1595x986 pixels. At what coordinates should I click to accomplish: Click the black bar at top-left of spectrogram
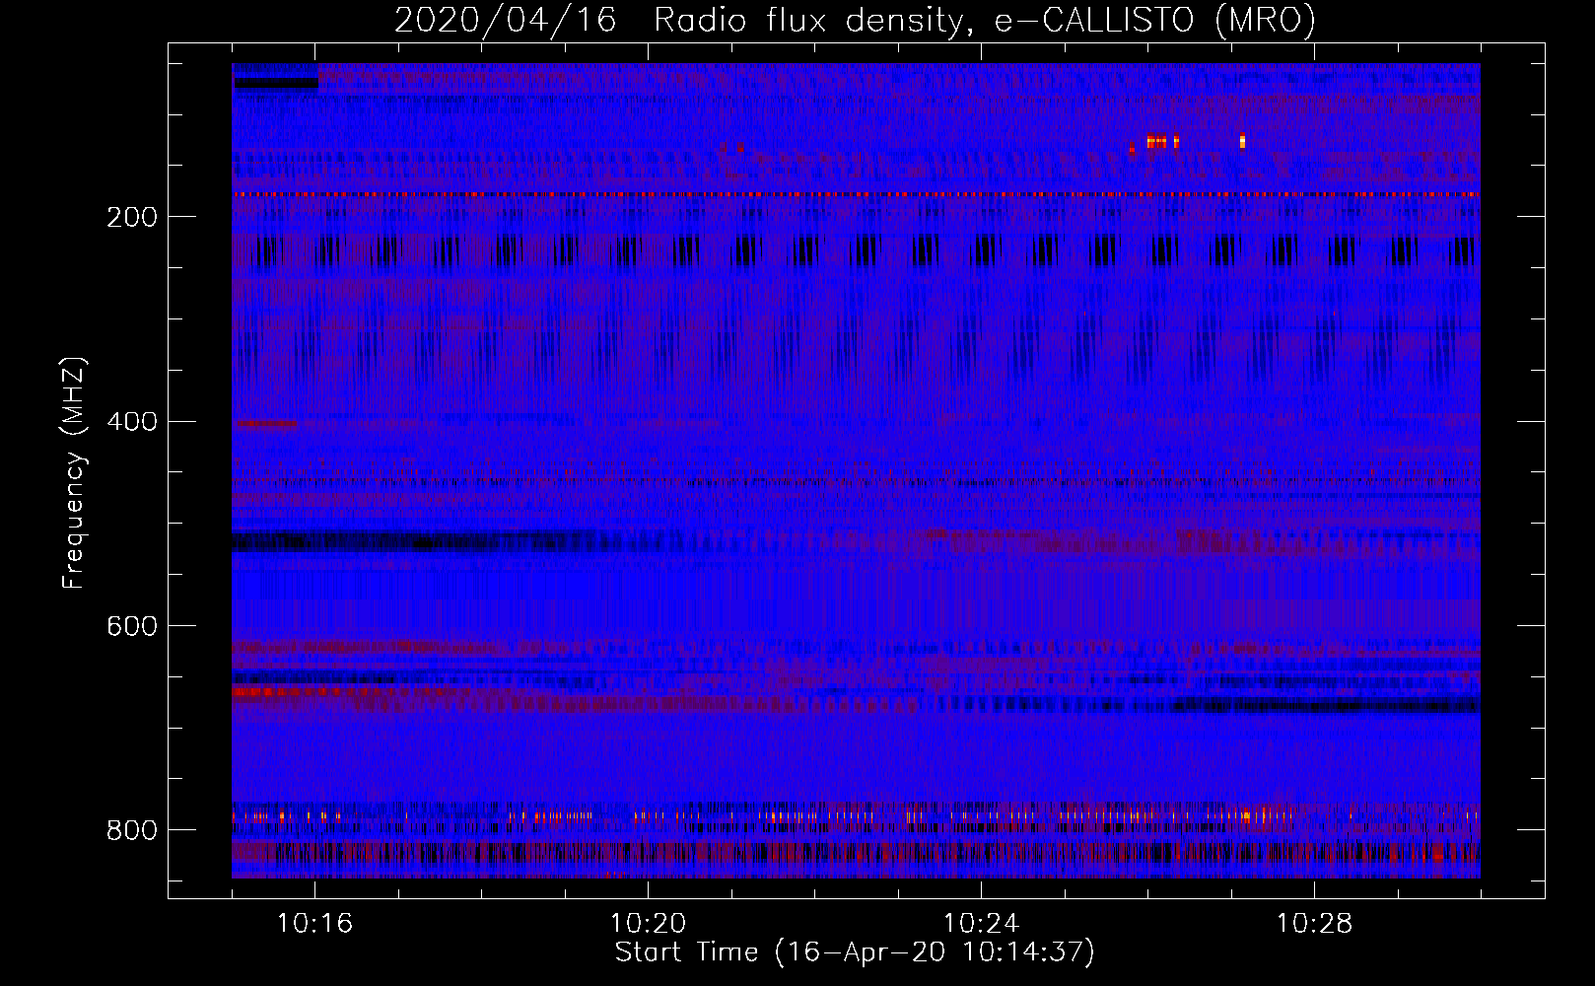[276, 83]
